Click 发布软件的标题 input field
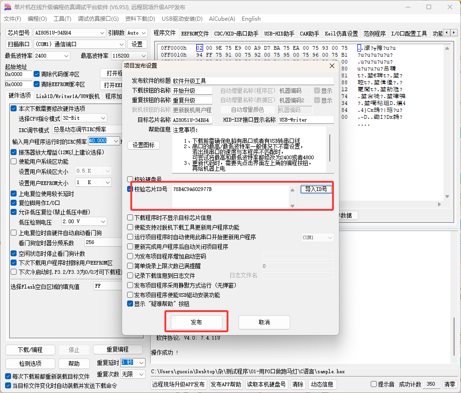 click(x=253, y=81)
